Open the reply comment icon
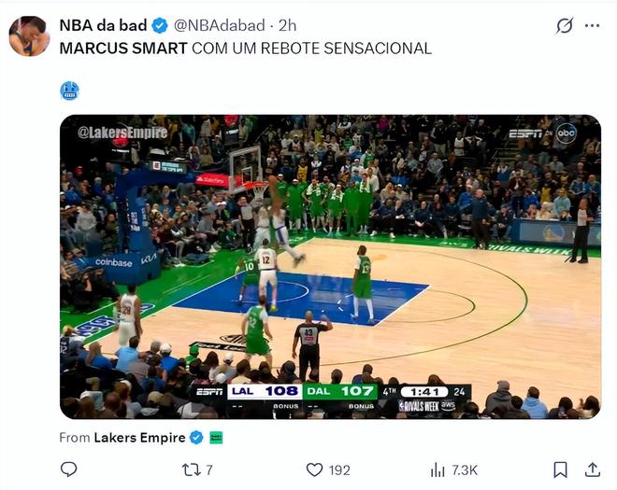This screenshot has width=617, height=490. tap(68, 469)
